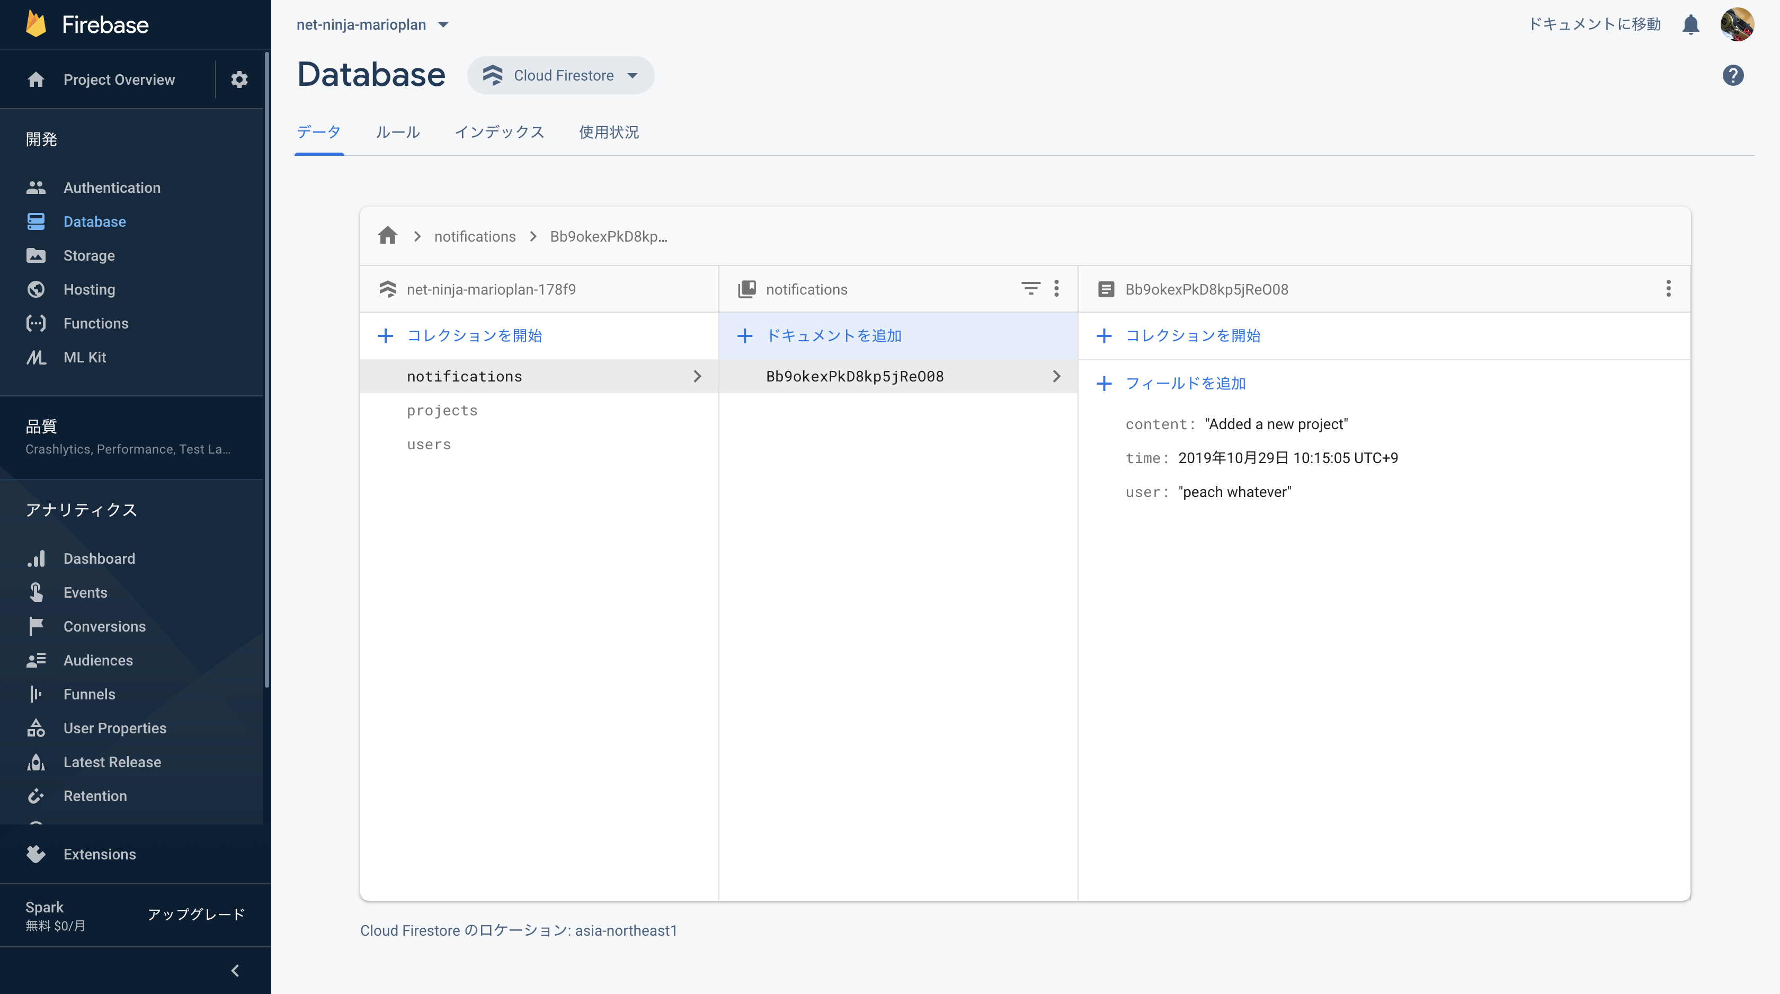Open Conversions analytics page
The image size is (1780, 994).
(x=104, y=626)
